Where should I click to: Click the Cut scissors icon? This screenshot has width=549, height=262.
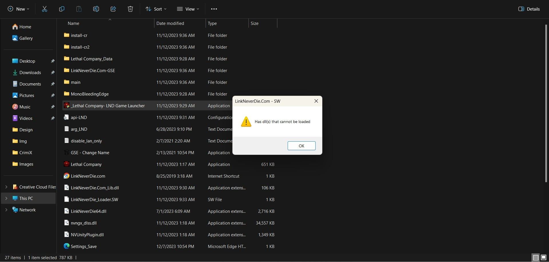44,9
